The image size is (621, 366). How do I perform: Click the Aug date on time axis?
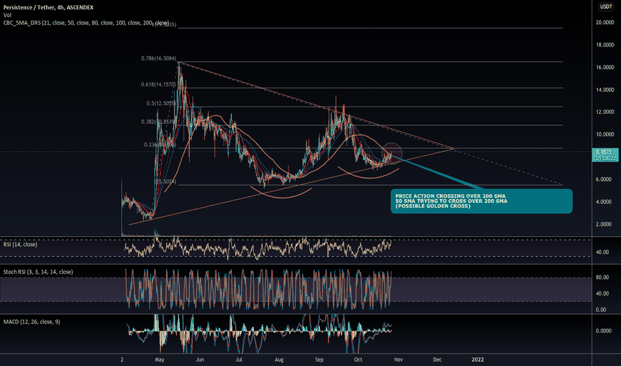(279, 359)
